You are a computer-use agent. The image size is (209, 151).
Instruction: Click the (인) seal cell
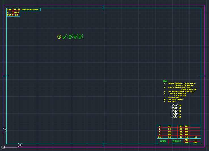(x=16, y=15)
